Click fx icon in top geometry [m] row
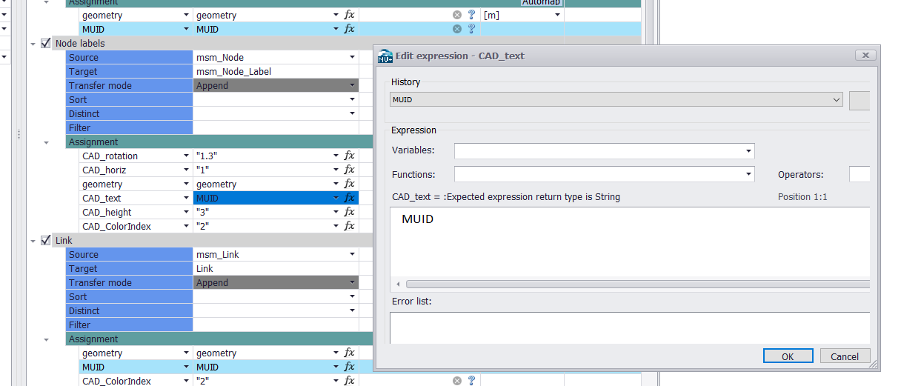The height and width of the screenshot is (386, 921). tap(350, 15)
